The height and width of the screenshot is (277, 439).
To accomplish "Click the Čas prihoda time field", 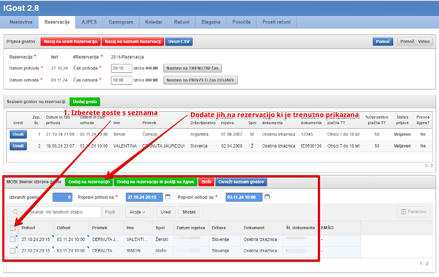I will (121, 68).
